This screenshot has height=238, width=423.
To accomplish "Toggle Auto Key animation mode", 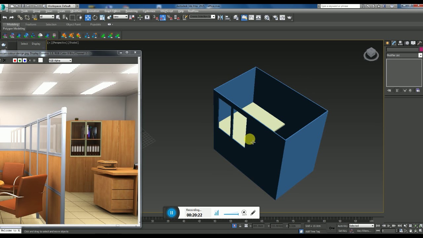I will click(342, 226).
